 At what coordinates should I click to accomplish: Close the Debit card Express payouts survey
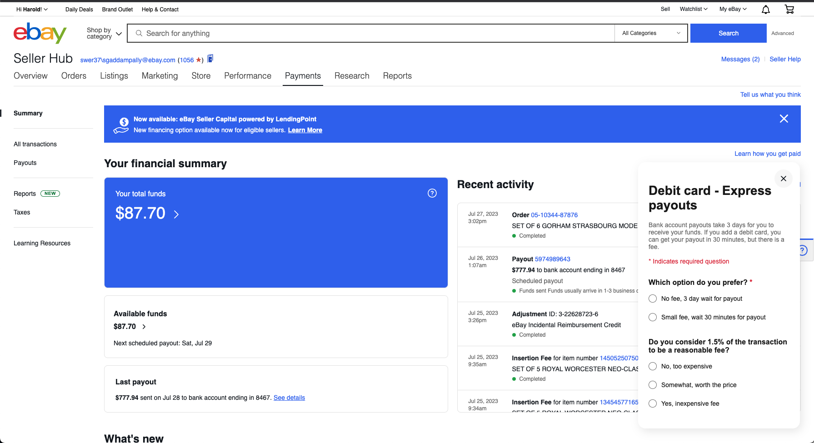[x=784, y=179]
